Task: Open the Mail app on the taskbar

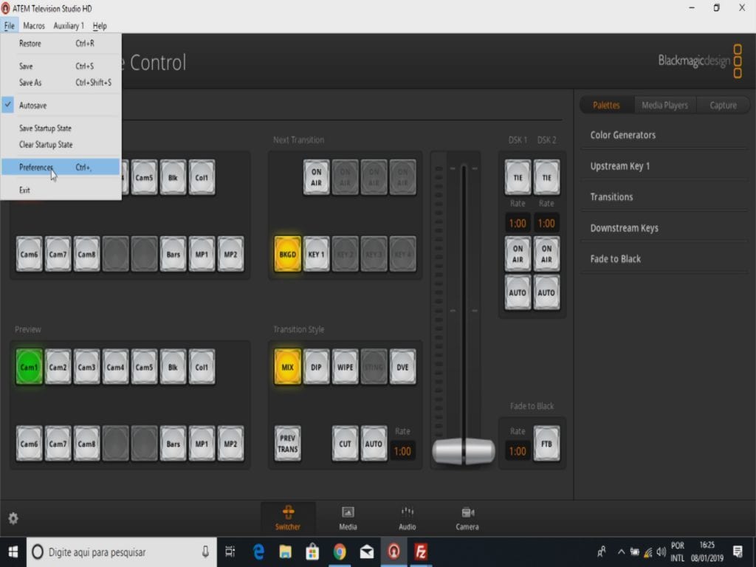Action: 367,551
